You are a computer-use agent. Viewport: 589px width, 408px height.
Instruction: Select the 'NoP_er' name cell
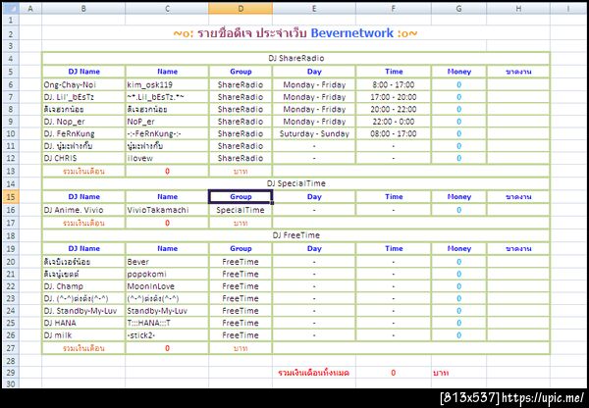(167, 122)
